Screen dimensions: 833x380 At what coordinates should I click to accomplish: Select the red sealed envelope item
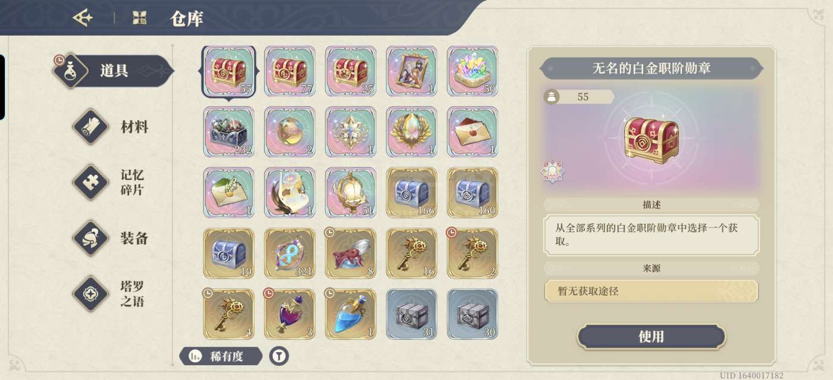(472, 132)
